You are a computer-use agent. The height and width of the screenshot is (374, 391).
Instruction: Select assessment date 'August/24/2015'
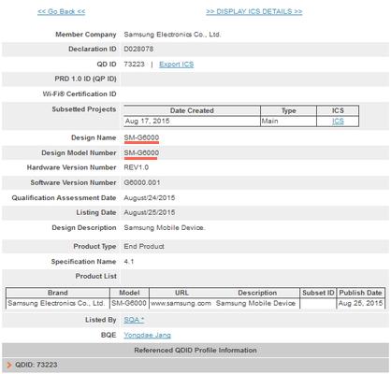coord(150,198)
